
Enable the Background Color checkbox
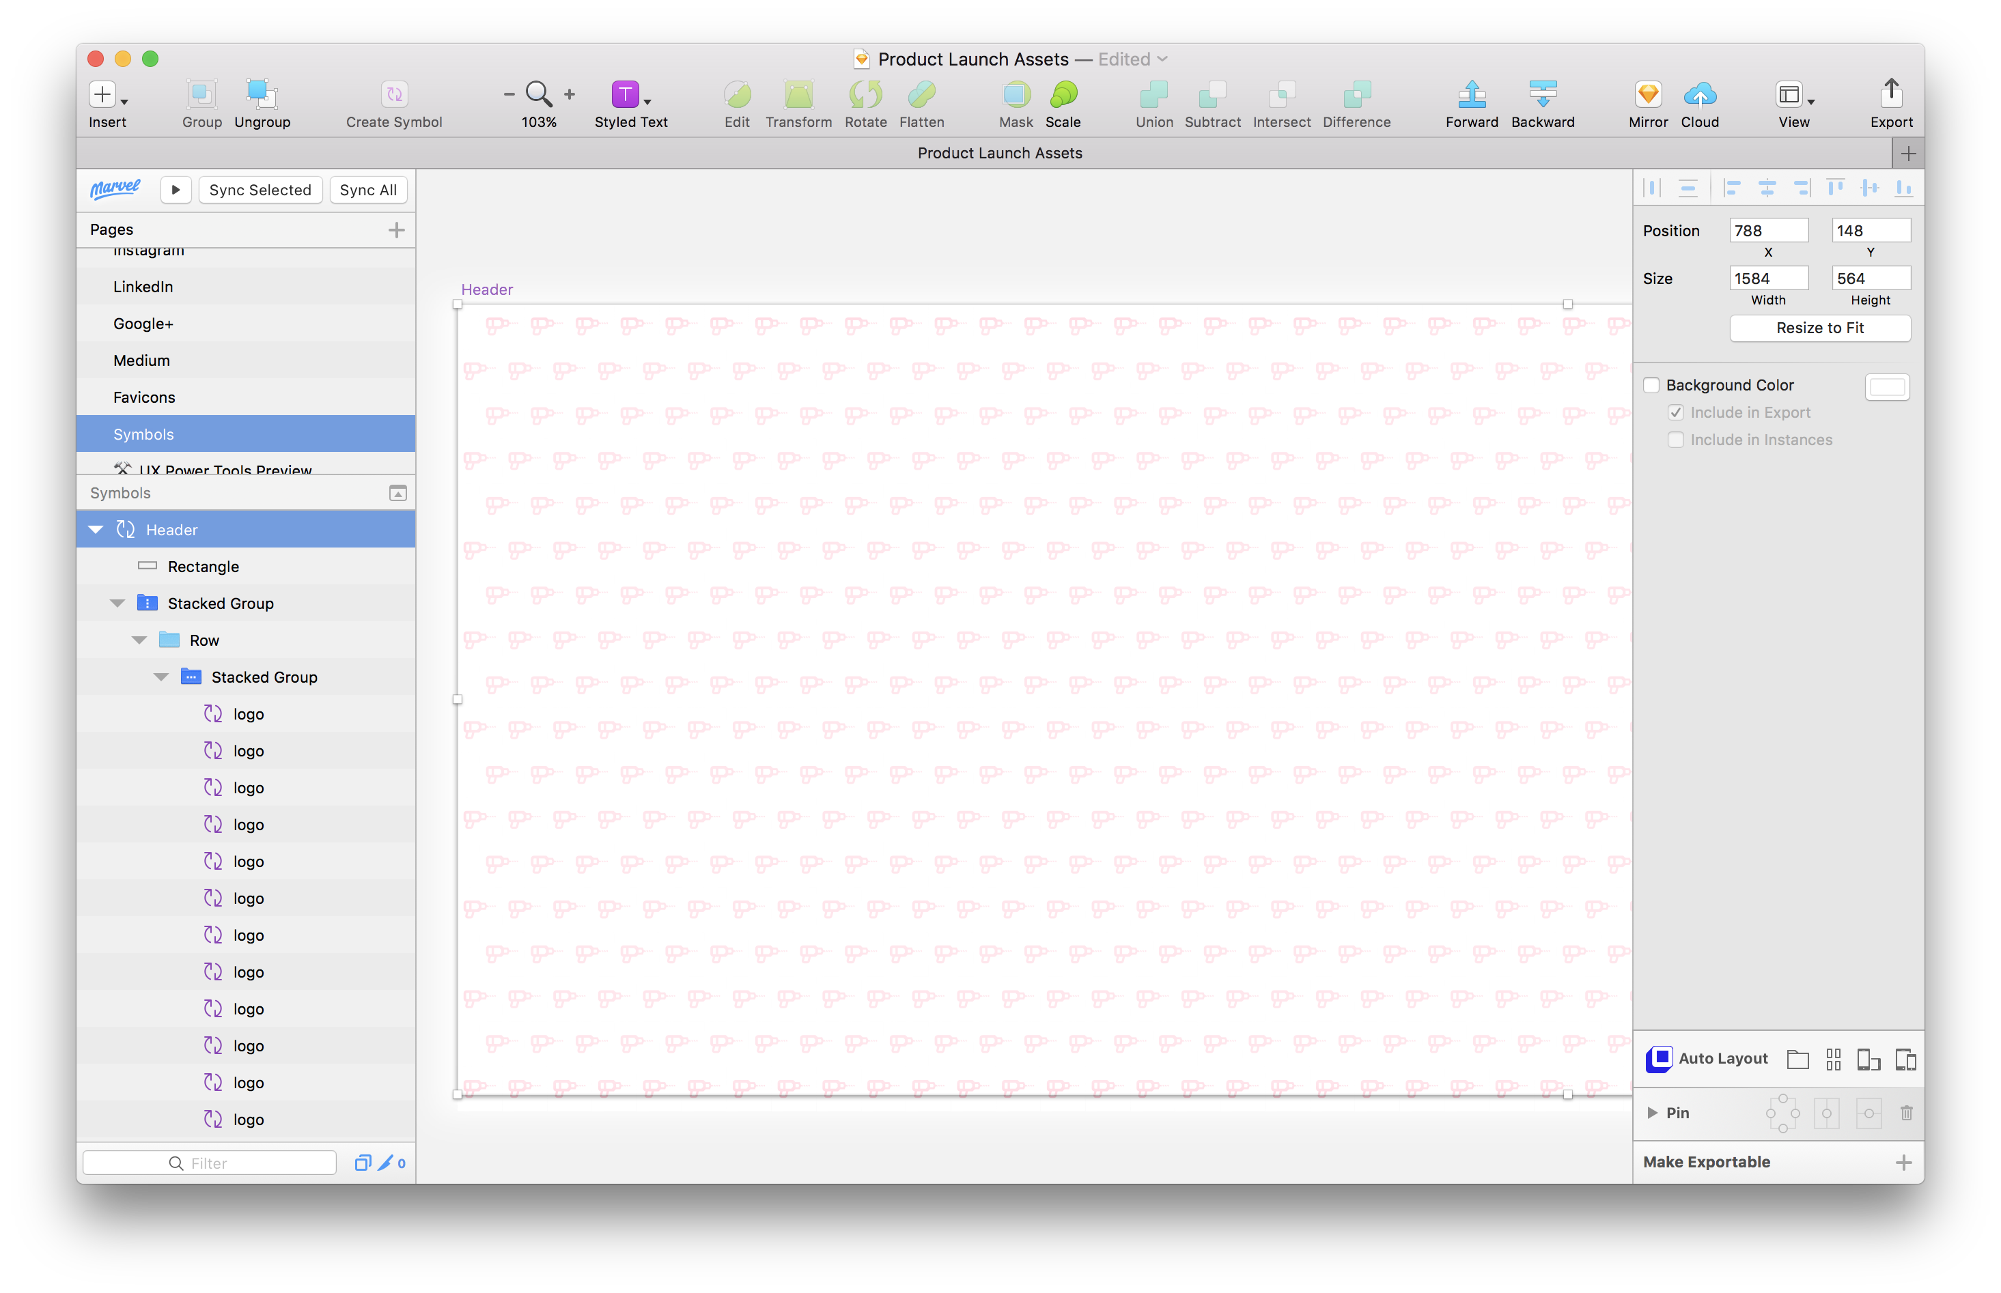pyautogui.click(x=1651, y=386)
